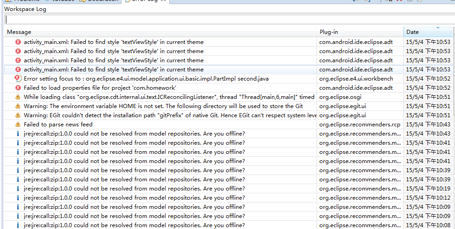Select the jre:jre:call:zip message dated 10:19

tap(134, 189)
